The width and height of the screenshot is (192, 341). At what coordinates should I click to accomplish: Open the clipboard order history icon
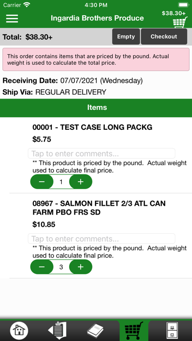tap(56, 331)
